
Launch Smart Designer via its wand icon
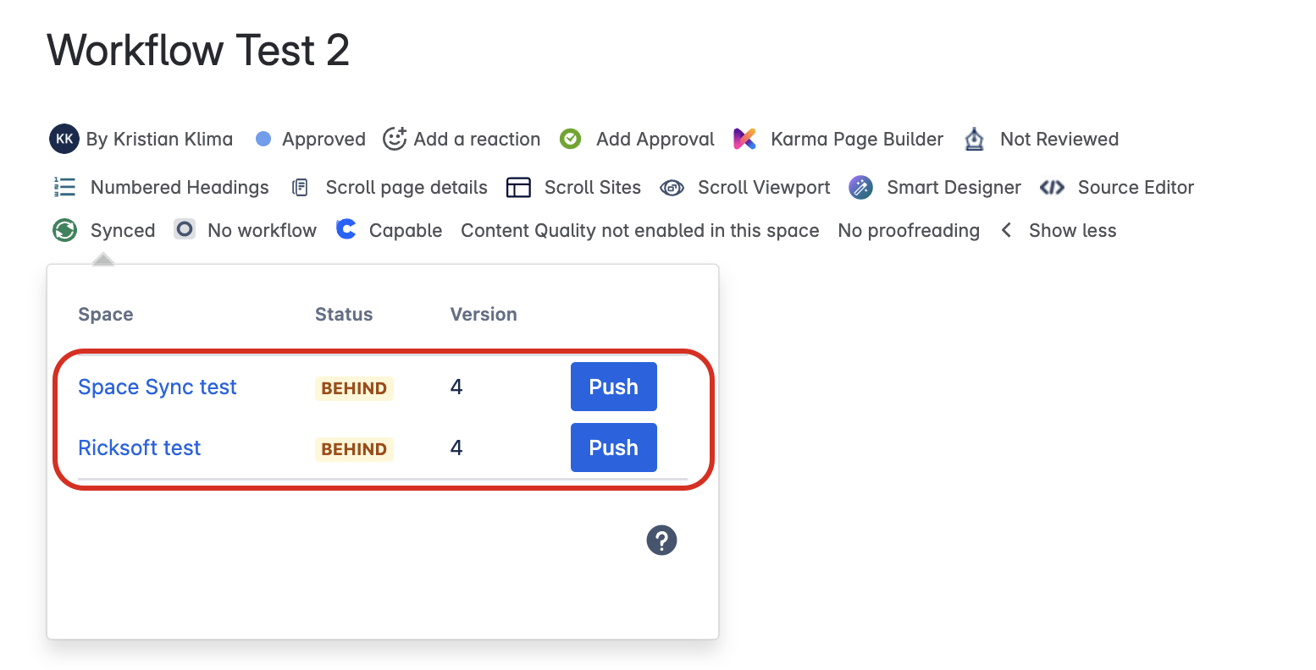click(860, 188)
